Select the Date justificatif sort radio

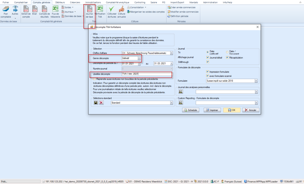[x=208, y=52]
